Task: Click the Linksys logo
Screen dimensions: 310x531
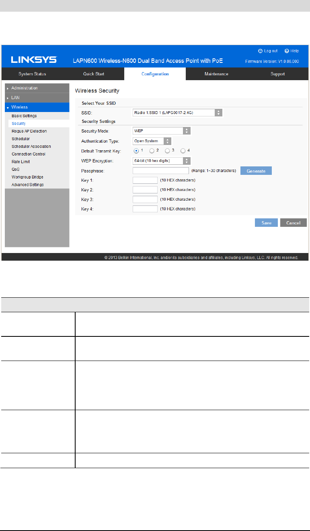Action: pyautogui.click(x=34, y=60)
